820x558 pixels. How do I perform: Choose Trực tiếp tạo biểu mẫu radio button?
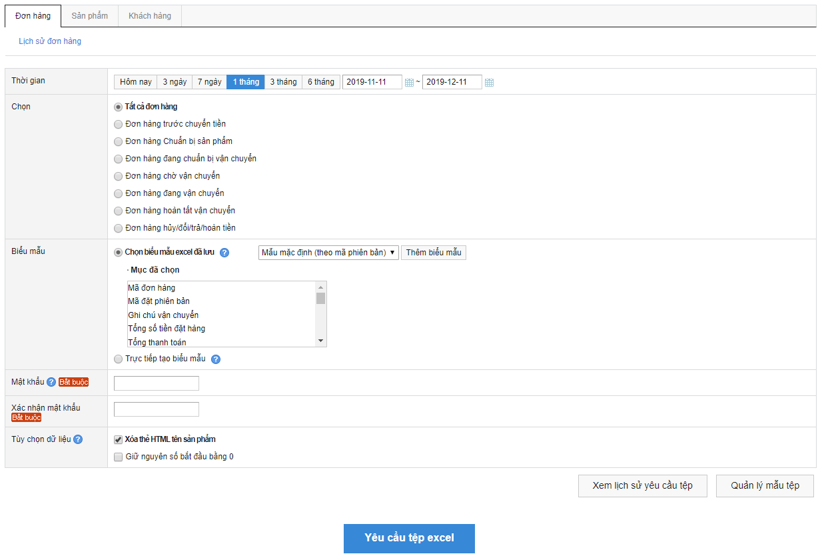[x=119, y=359]
